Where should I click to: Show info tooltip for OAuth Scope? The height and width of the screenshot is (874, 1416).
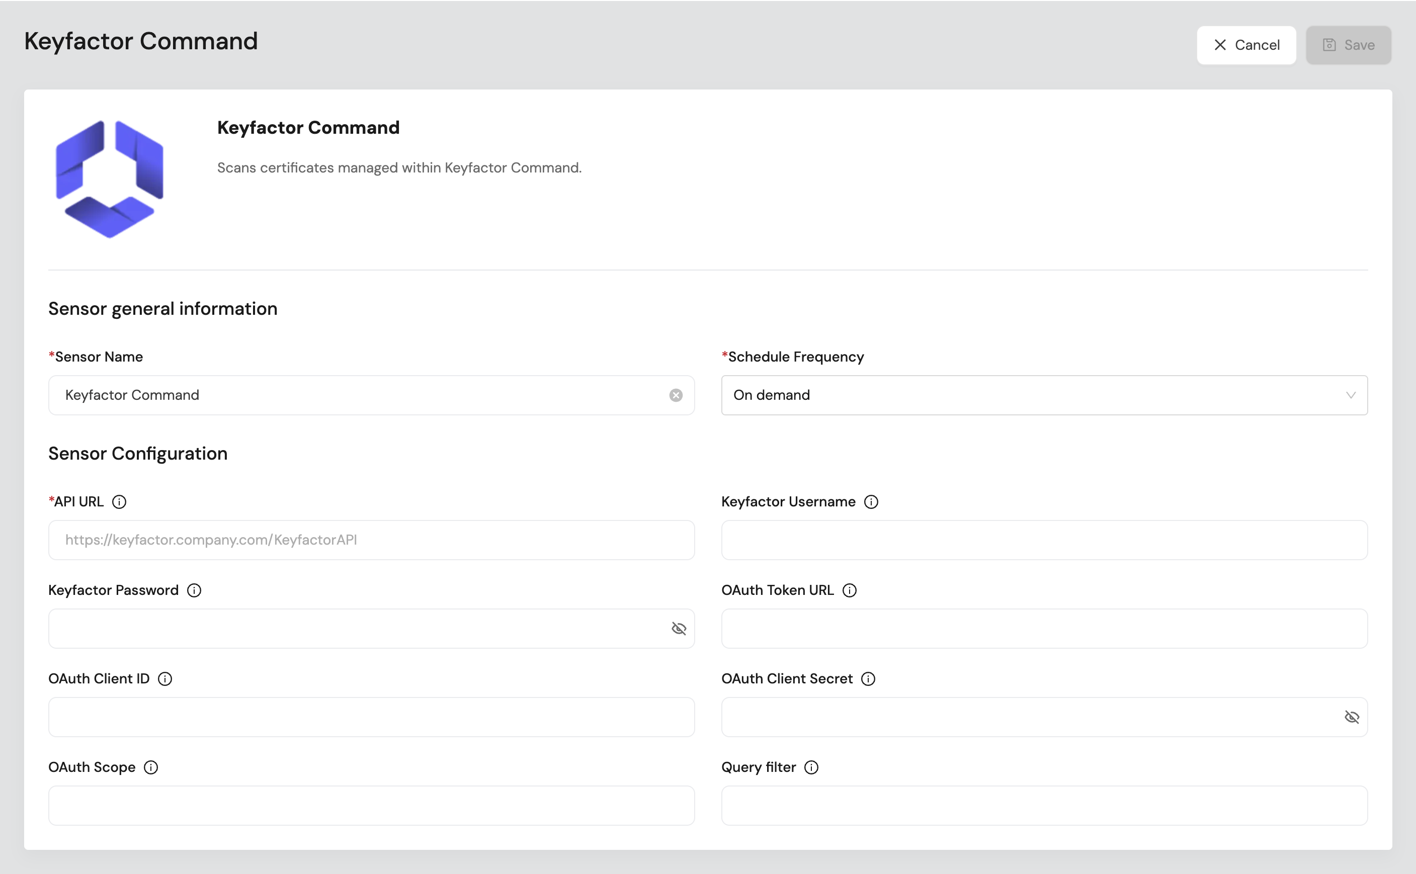pyautogui.click(x=151, y=767)
